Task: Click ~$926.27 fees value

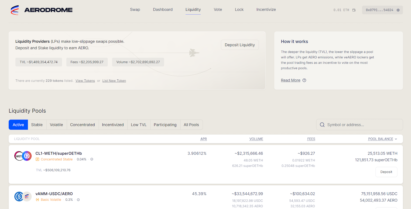Action: tap(306, 153)
